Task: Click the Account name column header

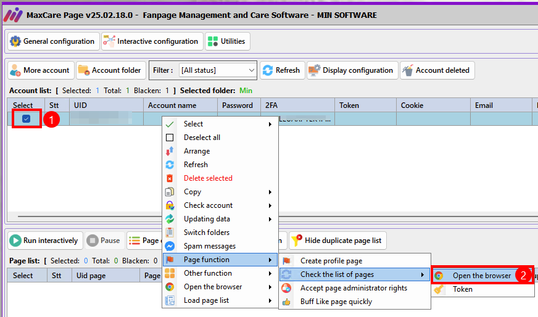Action: click(181, 105)
